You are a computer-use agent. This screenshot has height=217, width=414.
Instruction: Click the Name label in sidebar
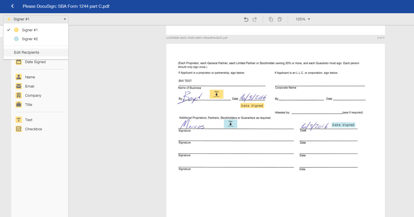(x=30, y=77)
